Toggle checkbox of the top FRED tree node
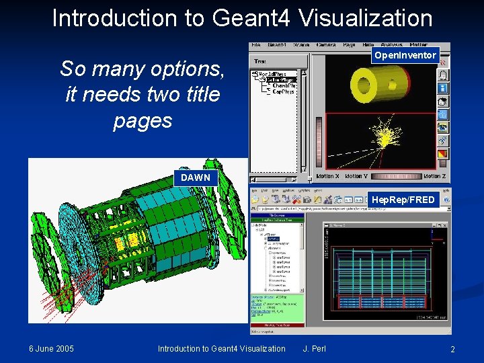 253,225
